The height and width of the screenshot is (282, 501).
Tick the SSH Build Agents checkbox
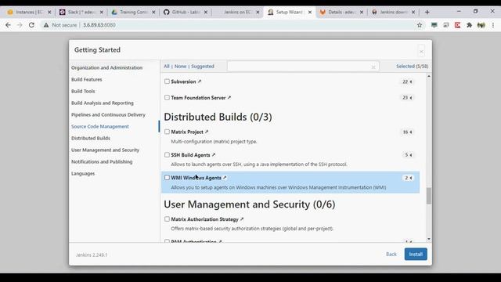click(x=167, y=155)
